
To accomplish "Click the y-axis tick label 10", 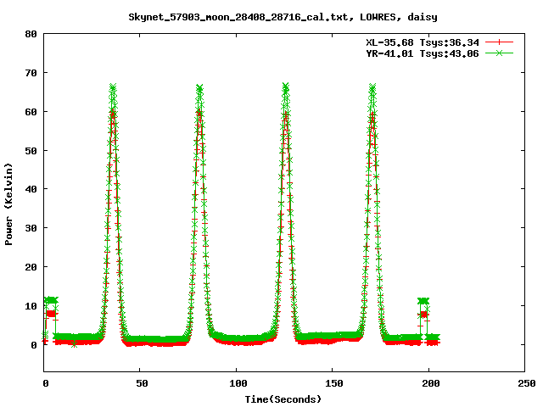I will 31,306.
